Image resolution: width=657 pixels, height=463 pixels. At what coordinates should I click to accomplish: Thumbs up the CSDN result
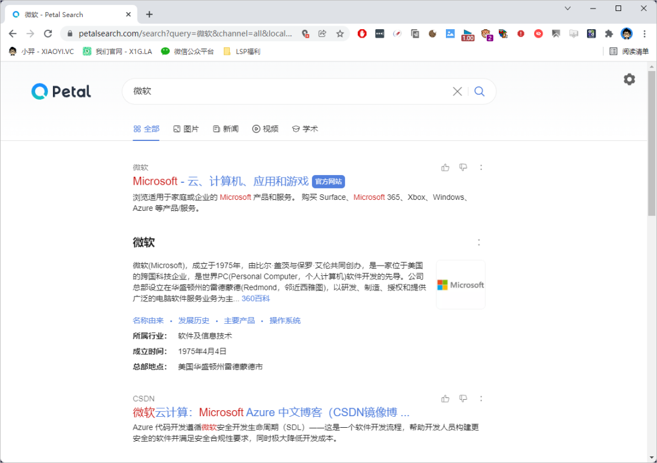445,399
